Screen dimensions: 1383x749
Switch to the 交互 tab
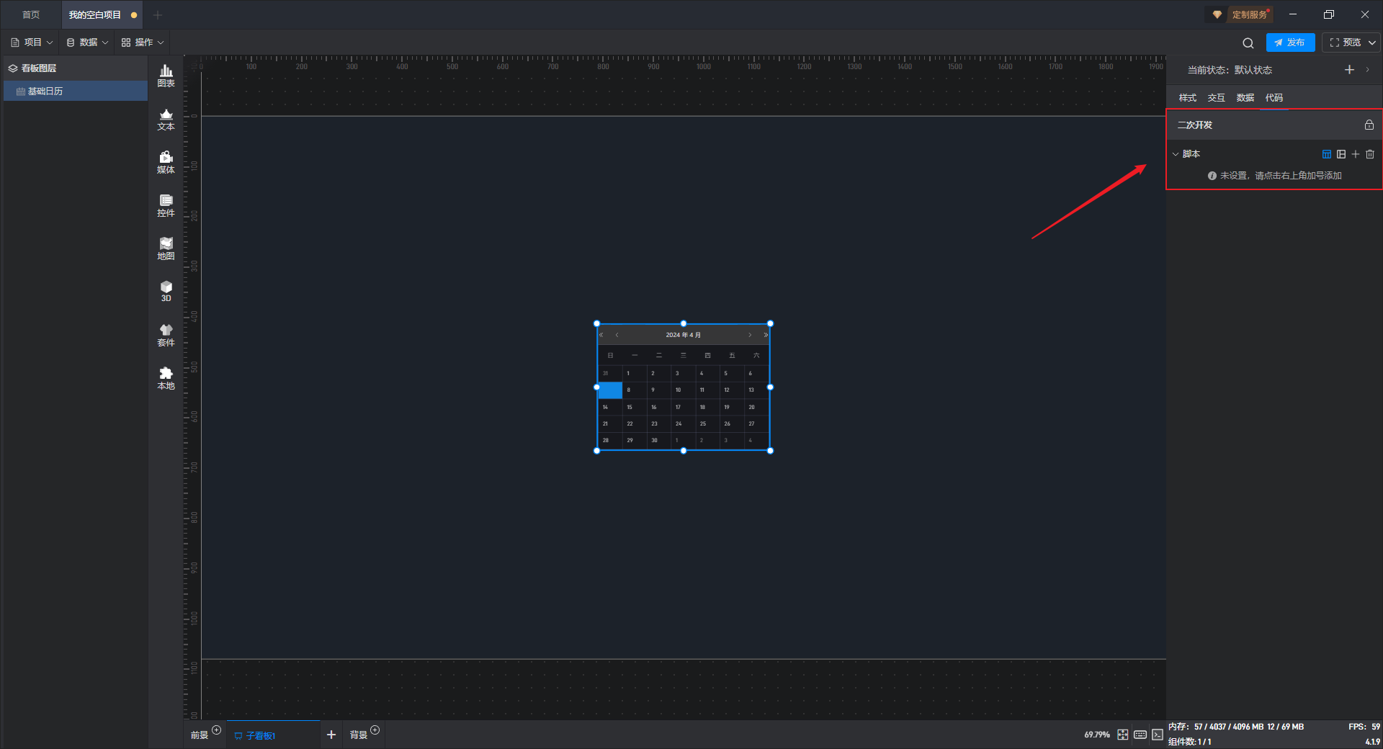[1217, 98]
